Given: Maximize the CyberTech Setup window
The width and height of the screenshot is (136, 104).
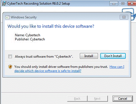Looking at the screenshot, I should [x=123, y=4].
